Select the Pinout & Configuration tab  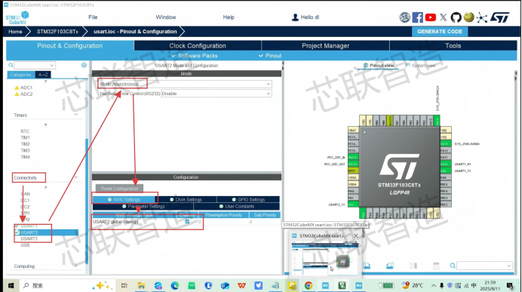[x=70, y=45]
